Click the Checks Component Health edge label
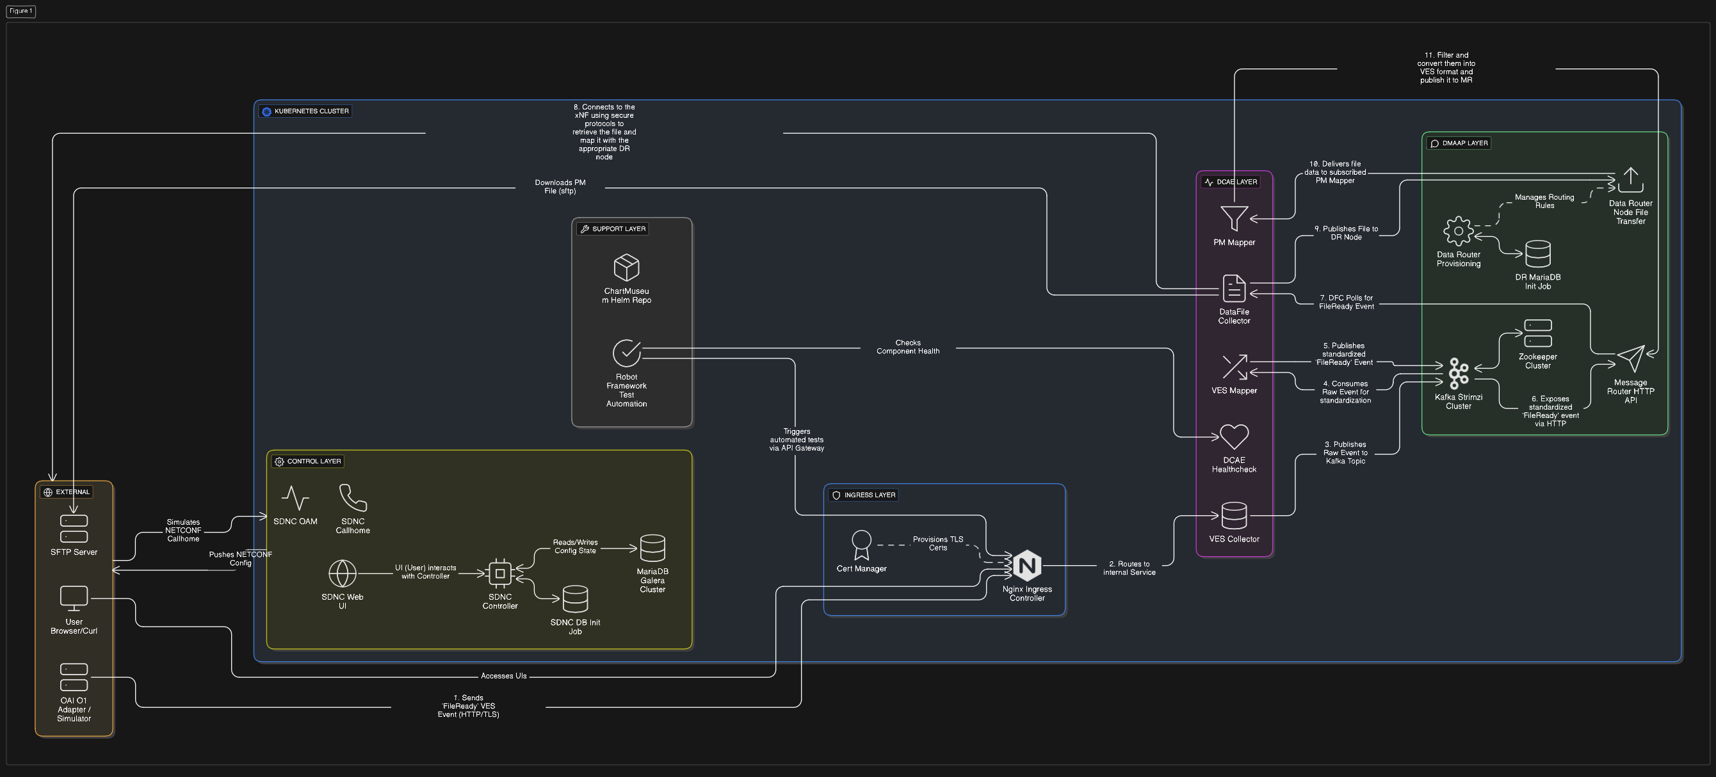 tap(907, 347)
